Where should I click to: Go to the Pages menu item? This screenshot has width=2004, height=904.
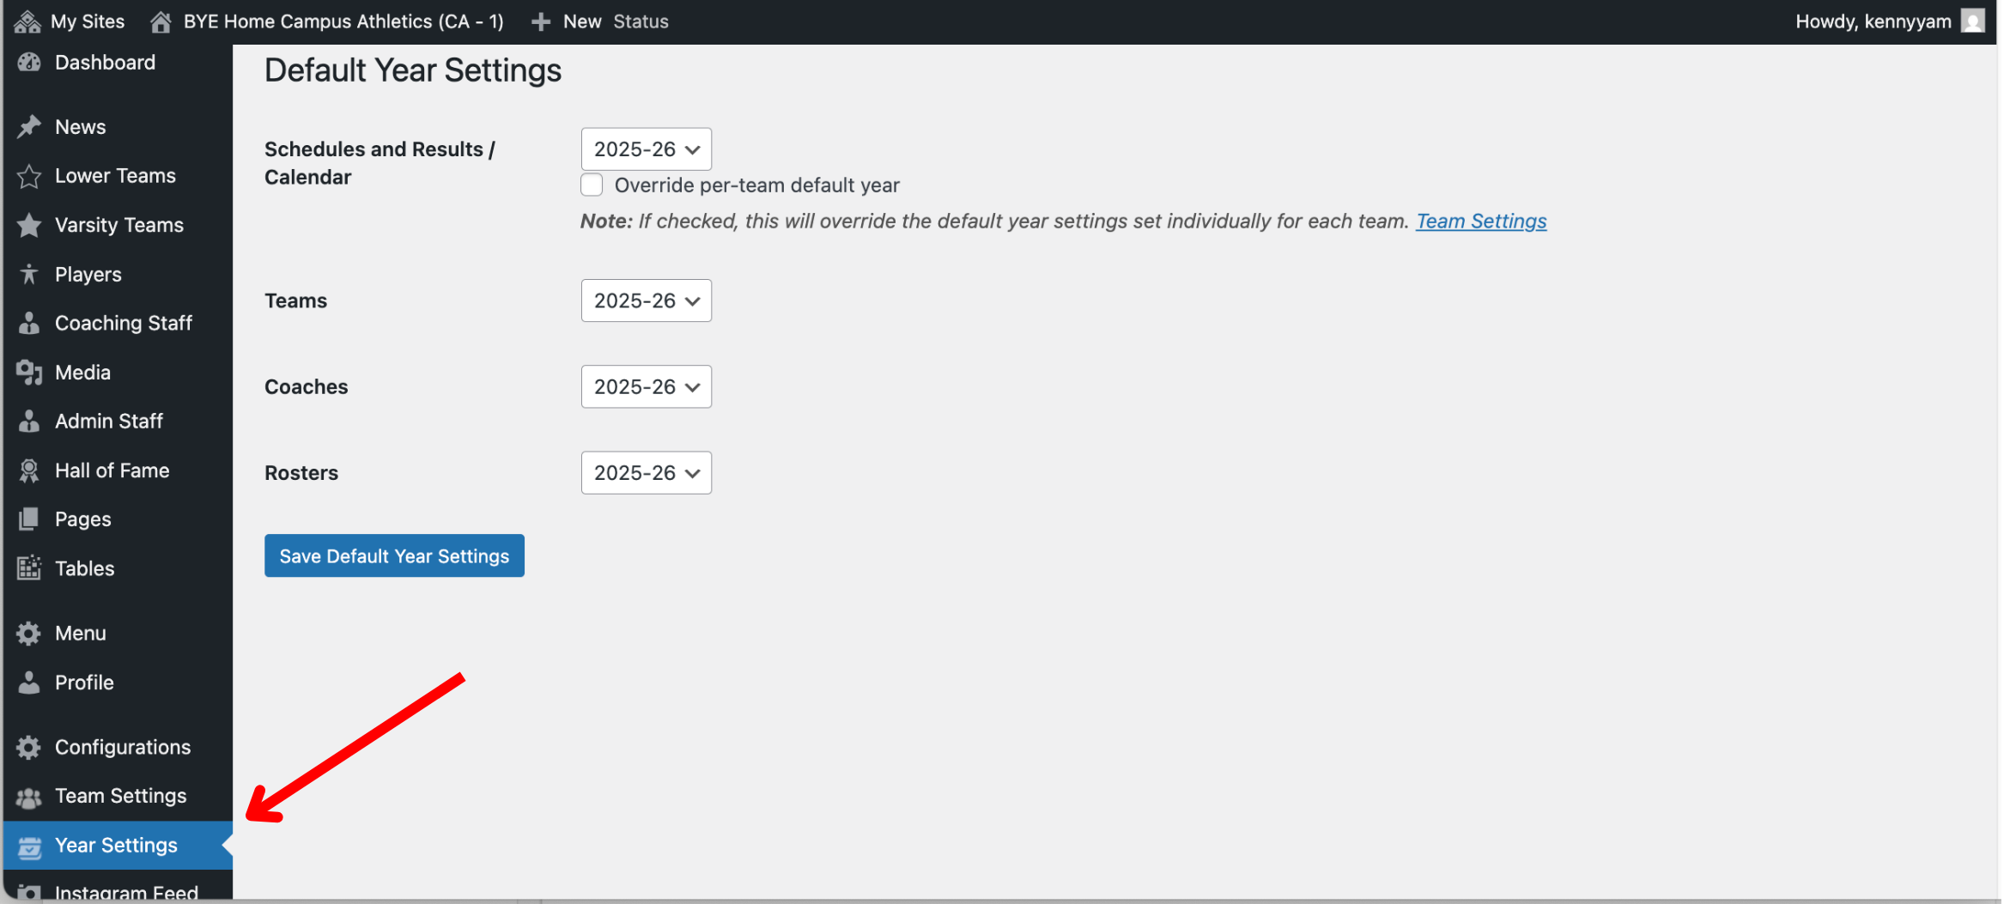(82, 519)
